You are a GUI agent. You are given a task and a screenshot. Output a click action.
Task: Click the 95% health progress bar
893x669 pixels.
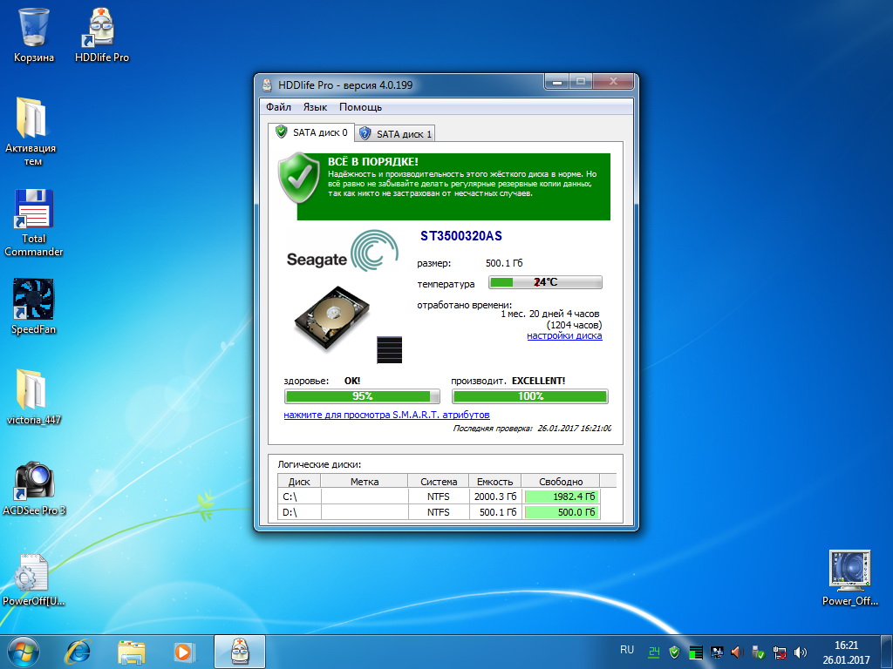pyautogui.click(x=362, y=396)
